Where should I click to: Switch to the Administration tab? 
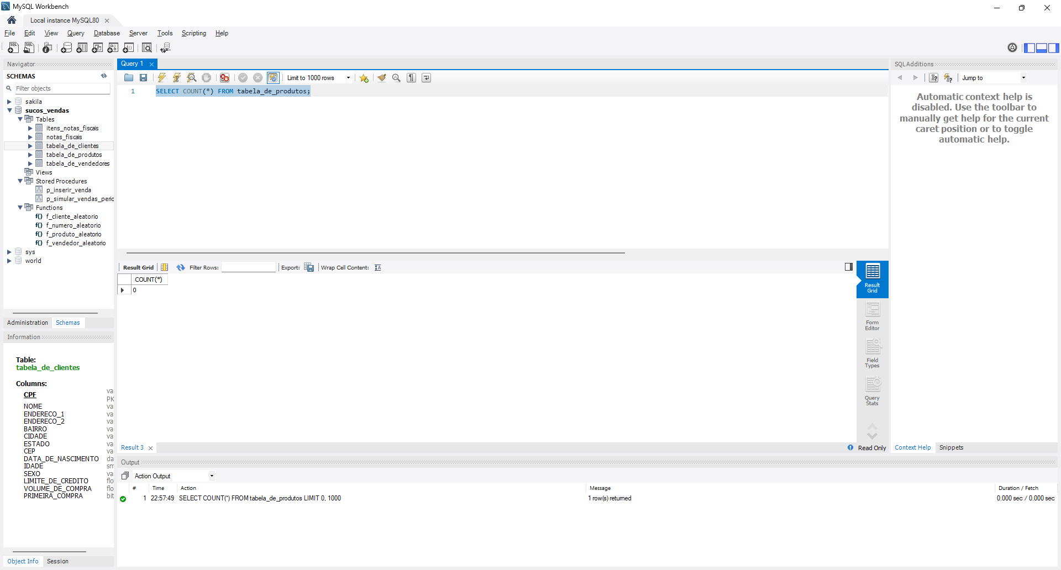coord(28,323)
